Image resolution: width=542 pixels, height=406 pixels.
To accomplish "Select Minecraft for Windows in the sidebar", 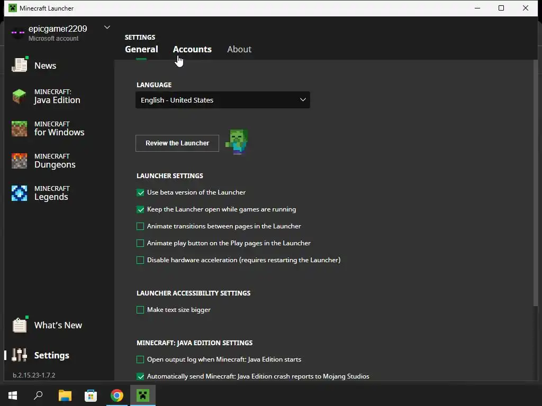I will pos(59,128).
